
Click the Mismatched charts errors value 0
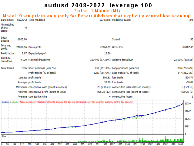[26, 28]
